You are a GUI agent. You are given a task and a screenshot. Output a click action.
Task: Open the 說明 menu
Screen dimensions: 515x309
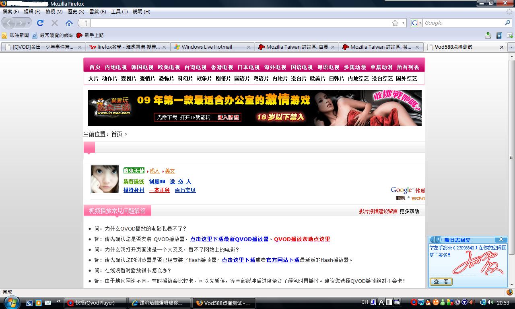tap(141, 12)
